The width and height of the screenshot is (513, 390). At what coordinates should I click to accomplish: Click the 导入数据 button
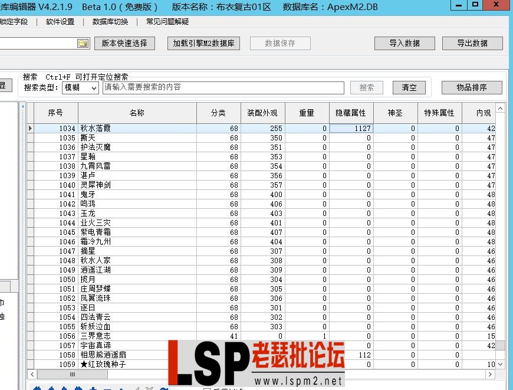pos(405,43)
